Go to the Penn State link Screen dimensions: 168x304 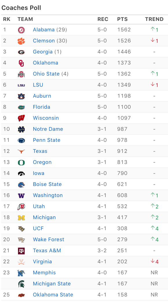tap(47, 140)
